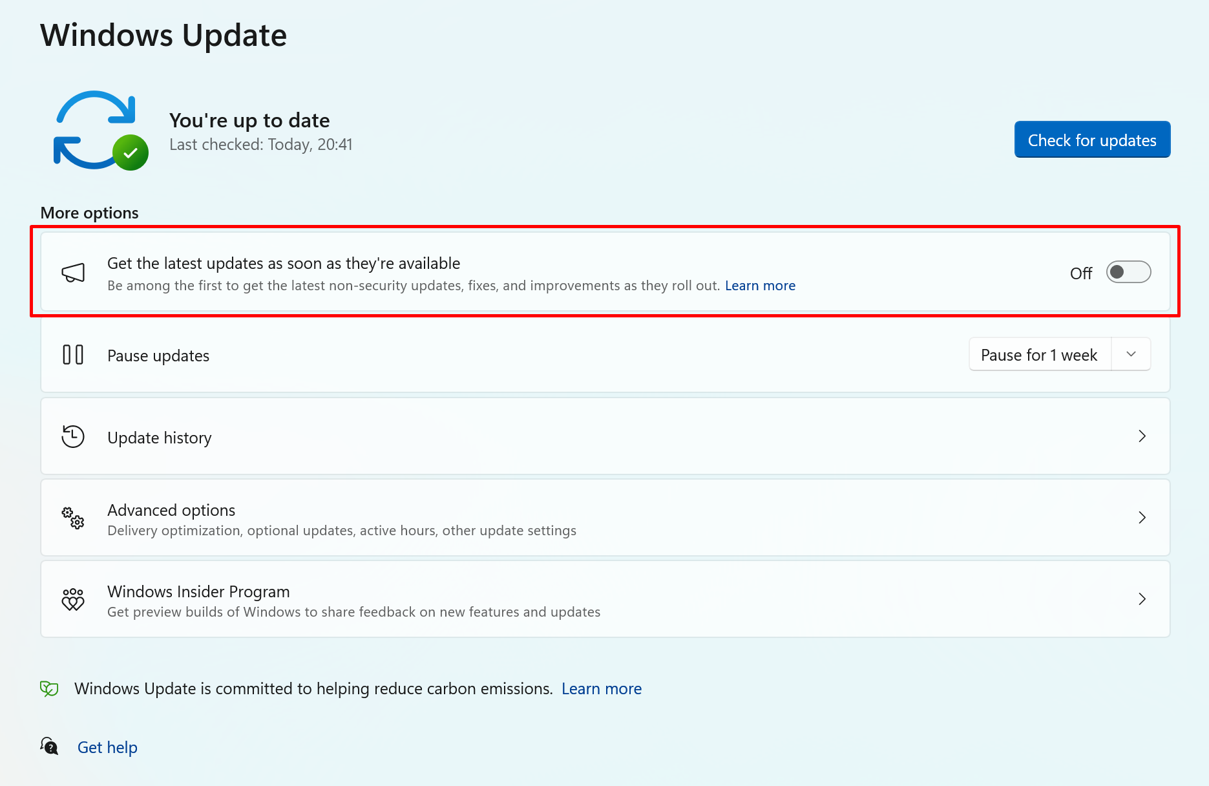This screenshot has height=786, width=1209.
Task: Expand Windows Insider Program with its chevron
Action: tap(1142, 599)
